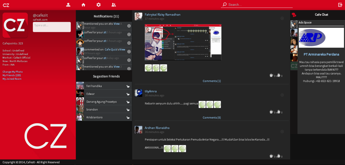Click Ardhan Rionaldho's post avatar

139,130
